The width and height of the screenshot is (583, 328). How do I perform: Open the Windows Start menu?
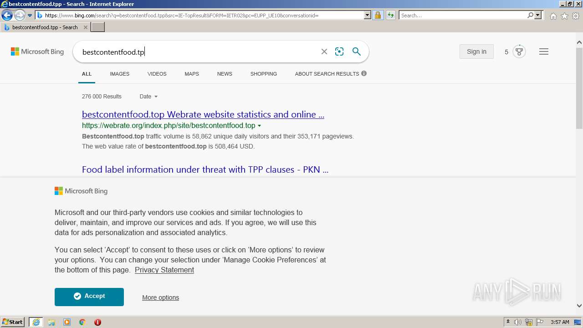coord(13,322)
